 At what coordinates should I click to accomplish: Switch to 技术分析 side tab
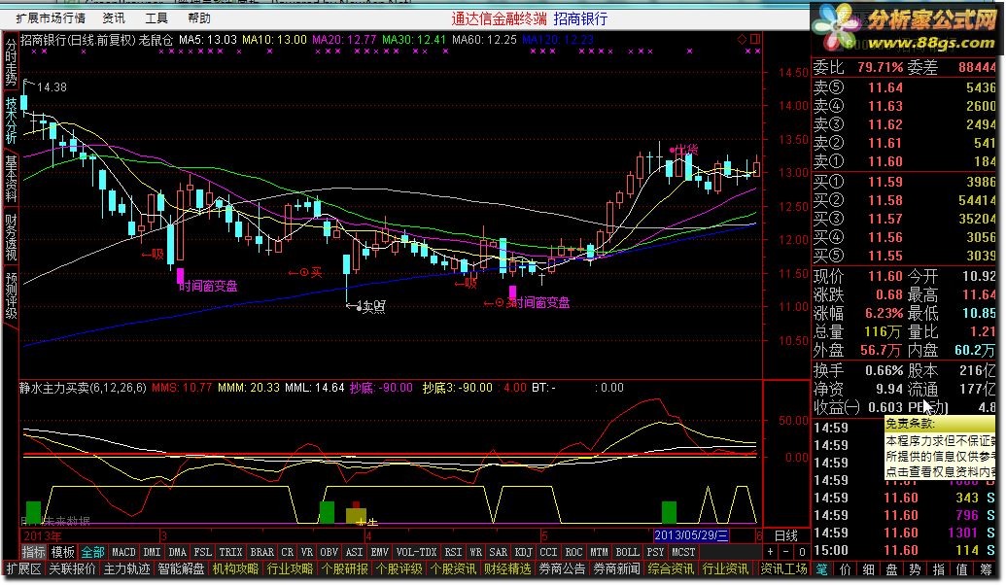point(11,120)
